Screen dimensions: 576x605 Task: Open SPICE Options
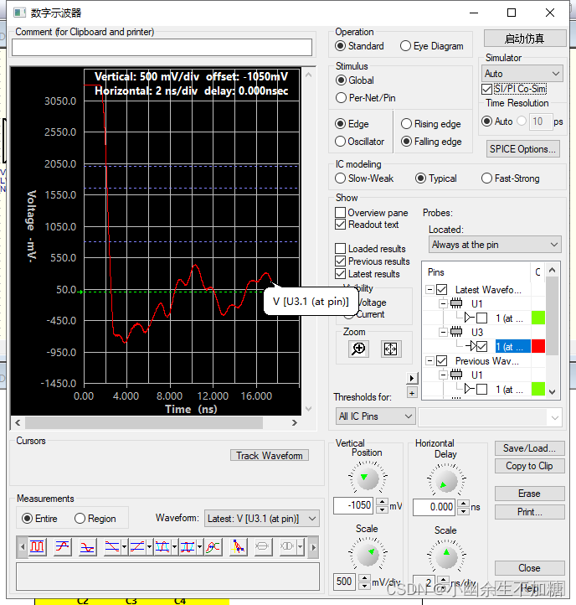[x=522, y=149]
